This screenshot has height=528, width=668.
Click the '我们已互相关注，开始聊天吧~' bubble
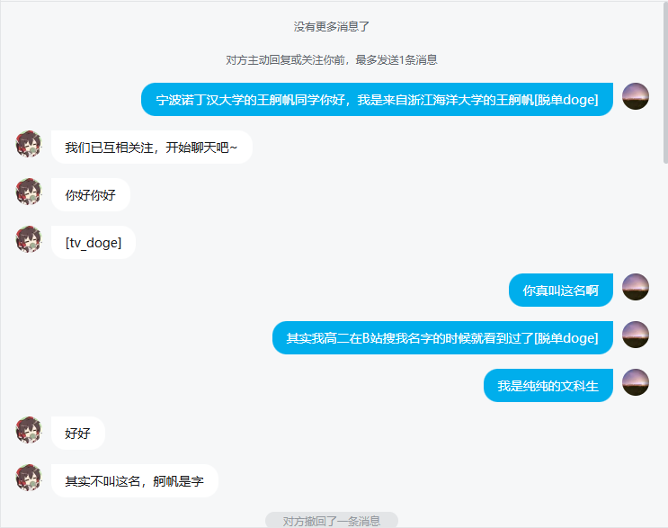pyautogui.click(x=152, y=147)
